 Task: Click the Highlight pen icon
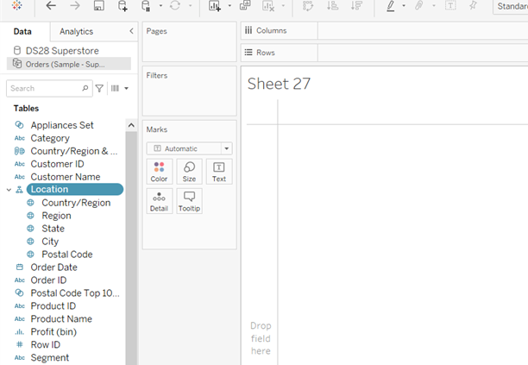[391, 6]
